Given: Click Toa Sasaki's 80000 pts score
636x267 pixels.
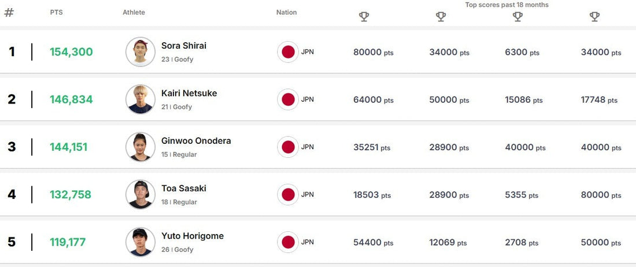Looking at the screenshot, I should pyautogui.click(x=601, y=195).
